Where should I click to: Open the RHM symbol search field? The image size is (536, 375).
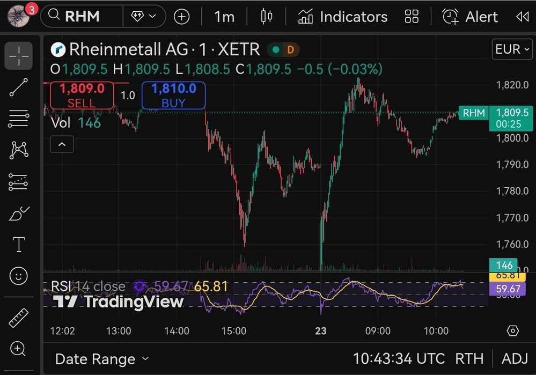pyautogui.click(x=82, y=16)
